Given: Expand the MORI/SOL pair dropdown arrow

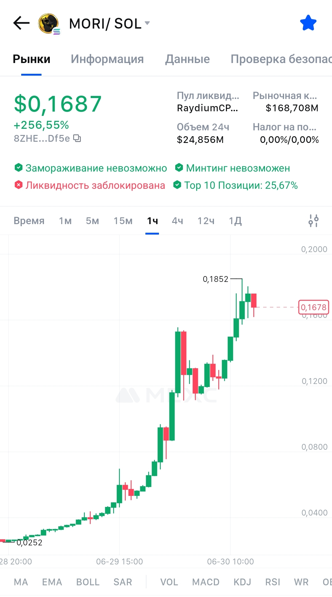Looking at the screenshot, I should [x=147, y=23].
